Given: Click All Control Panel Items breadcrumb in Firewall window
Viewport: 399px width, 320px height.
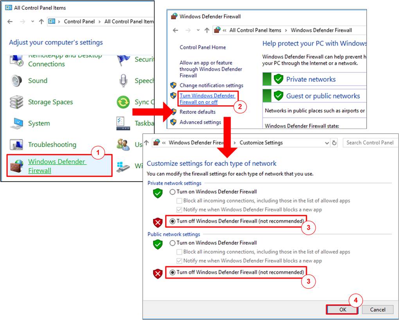Looking at the screenshot, I should click(255, 30).
